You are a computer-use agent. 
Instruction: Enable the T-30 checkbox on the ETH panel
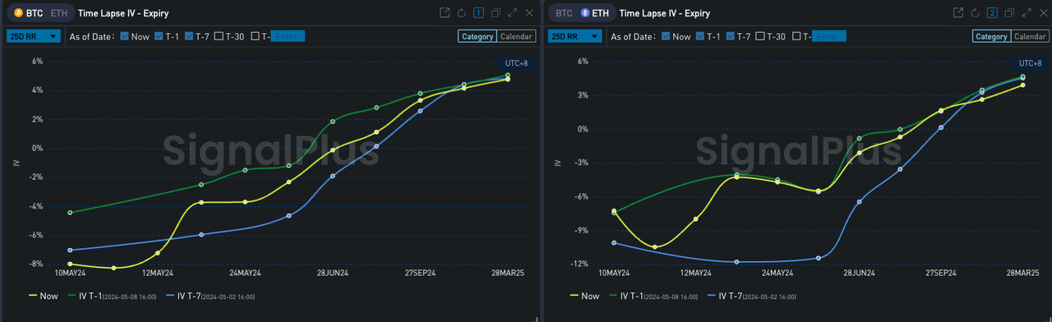point(760,36)
